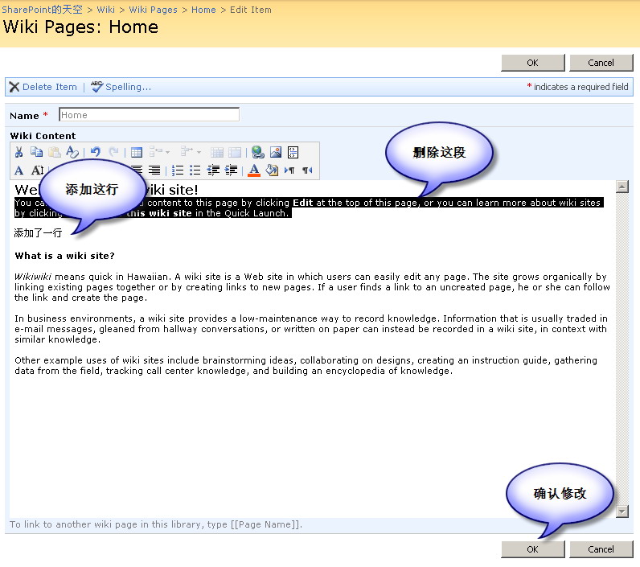Open the Edit HTML Source icon
The image size is (640, 567).
(293, 152)
